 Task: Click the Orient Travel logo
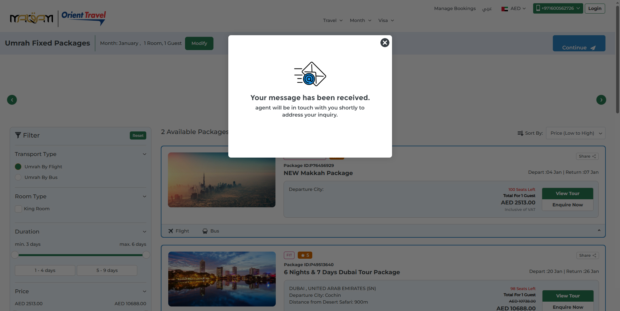click(x=84, y=18)
